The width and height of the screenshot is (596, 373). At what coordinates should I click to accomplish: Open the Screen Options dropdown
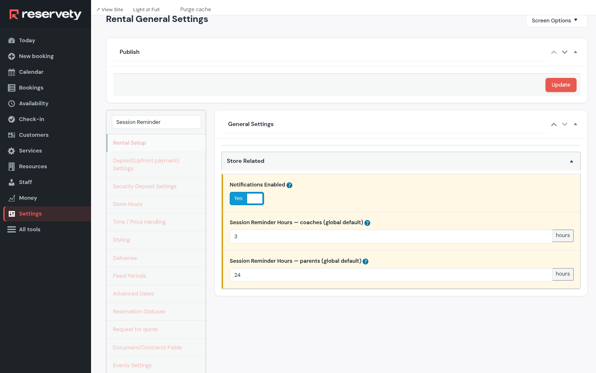[x=556, y=21]
